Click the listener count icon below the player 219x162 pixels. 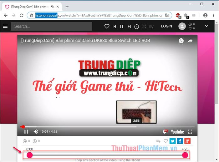[x=35, y=141]
